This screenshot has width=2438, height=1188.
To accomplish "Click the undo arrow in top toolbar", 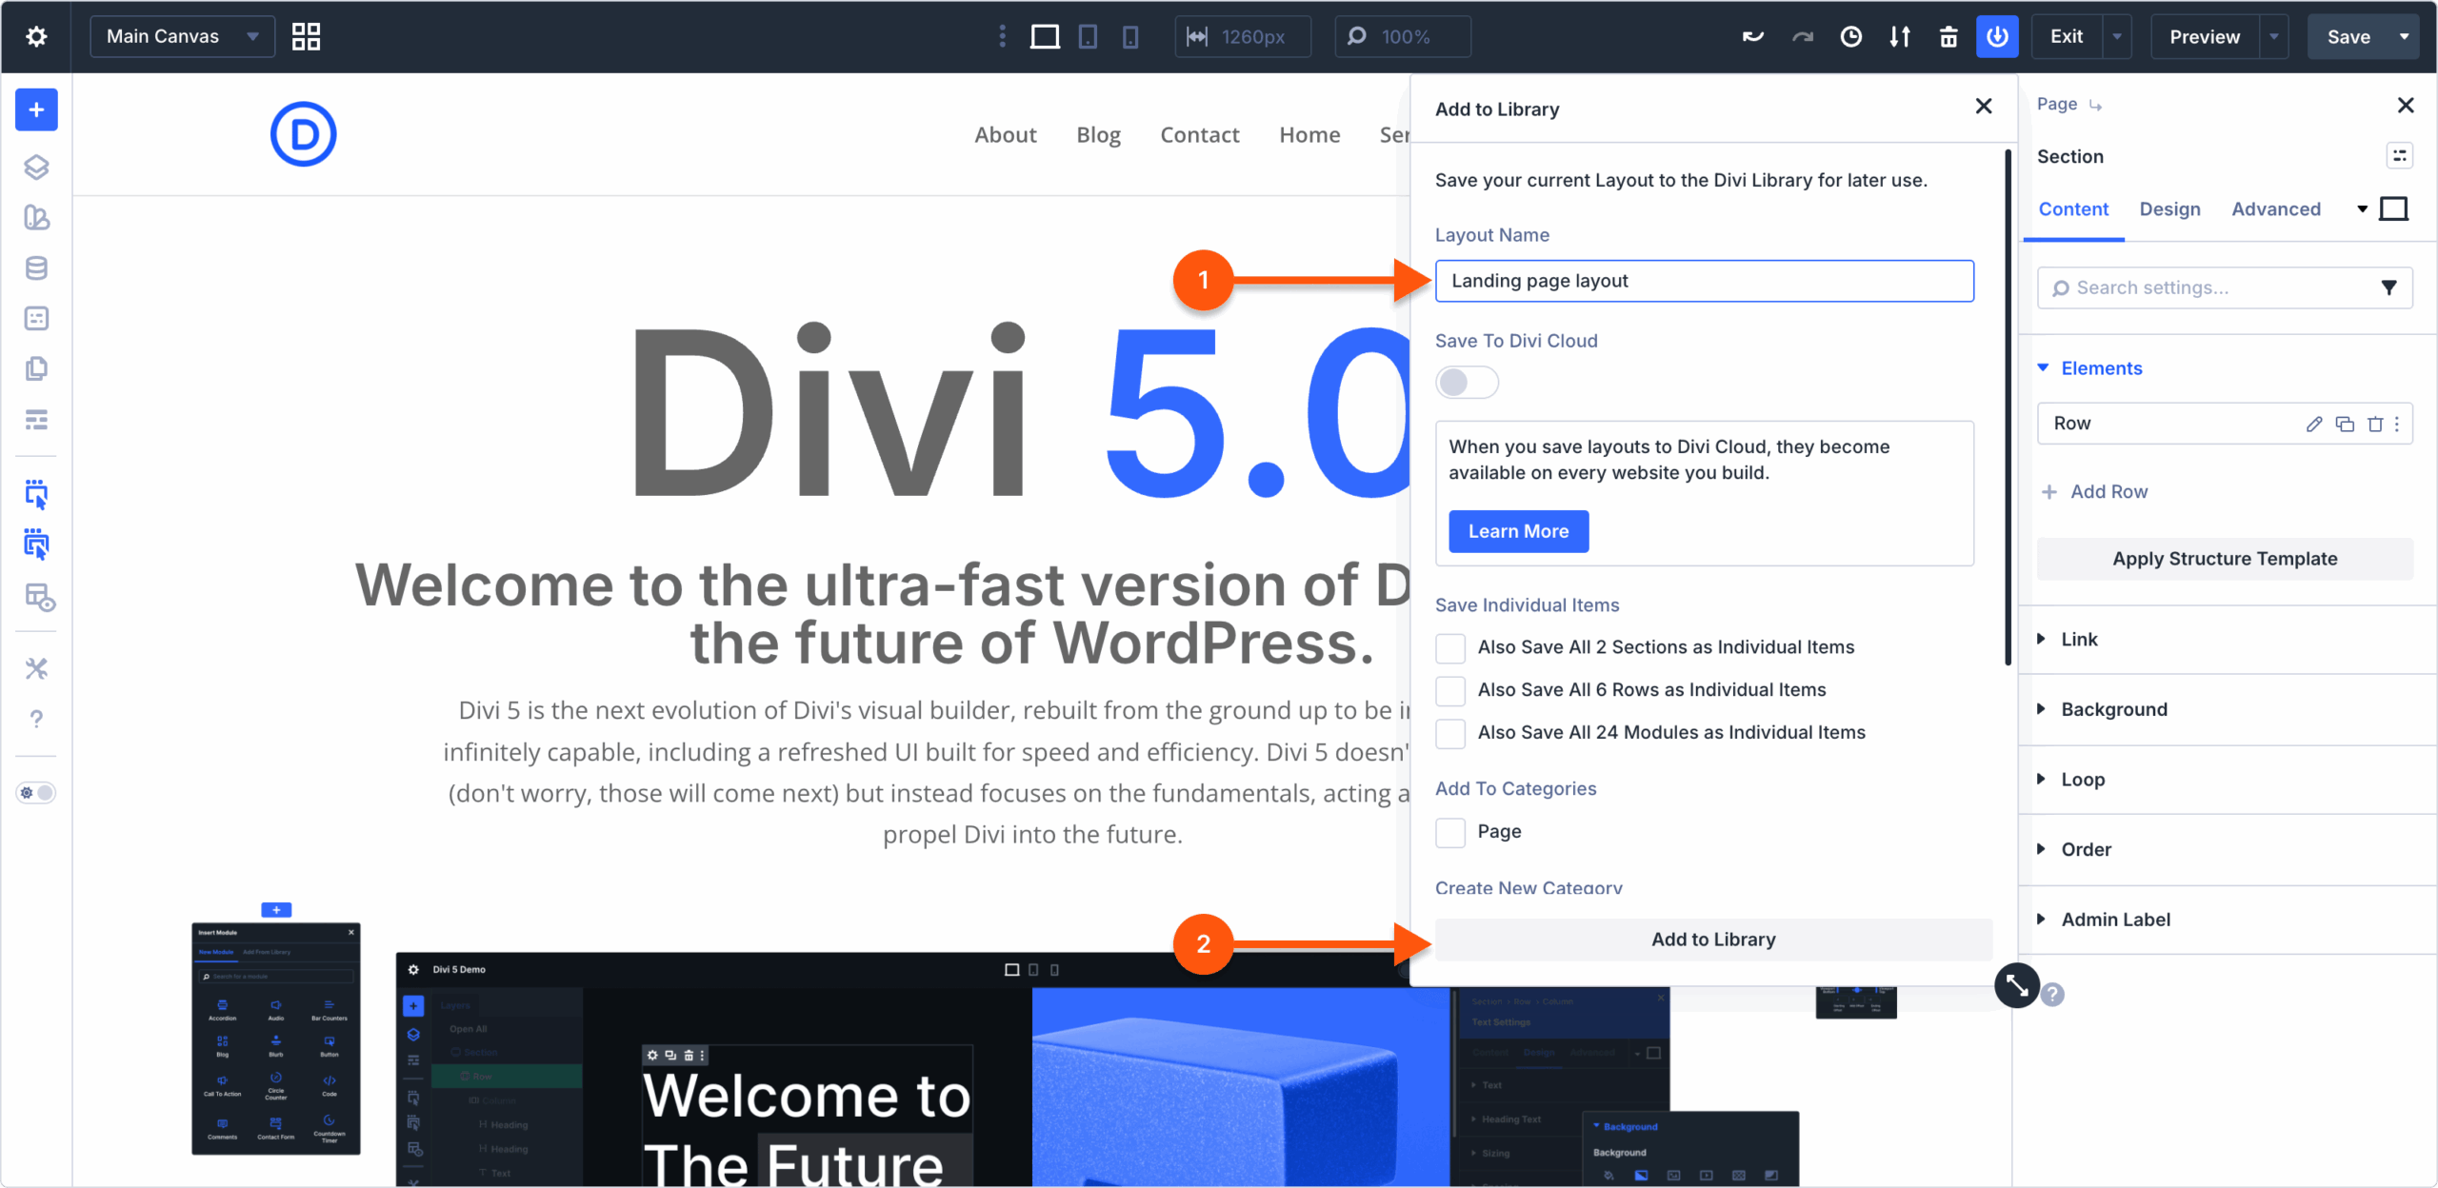I will pyautogui.click(x=1752, y=37).
